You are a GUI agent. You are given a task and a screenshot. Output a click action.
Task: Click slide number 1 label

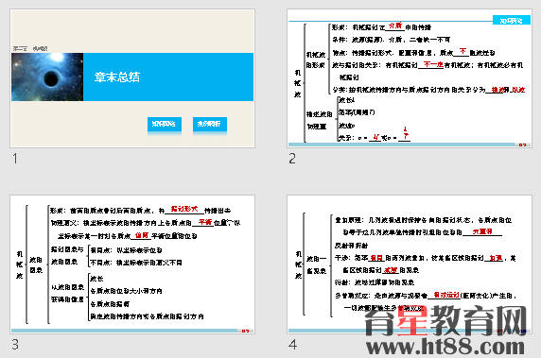[15, 159]
